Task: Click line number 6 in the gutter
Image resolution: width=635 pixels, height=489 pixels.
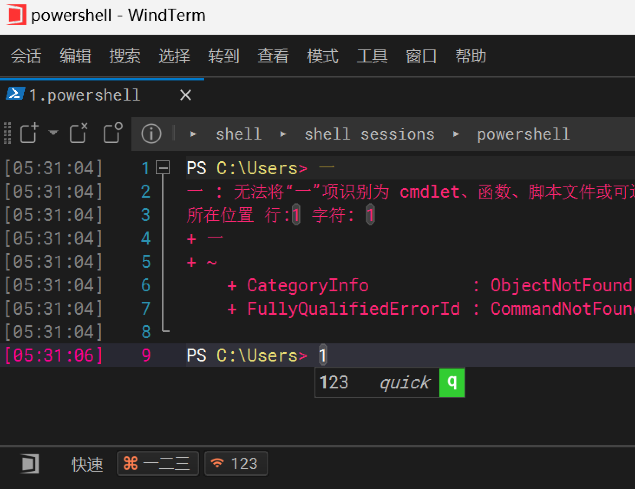Action: click(x=146, y=285)
